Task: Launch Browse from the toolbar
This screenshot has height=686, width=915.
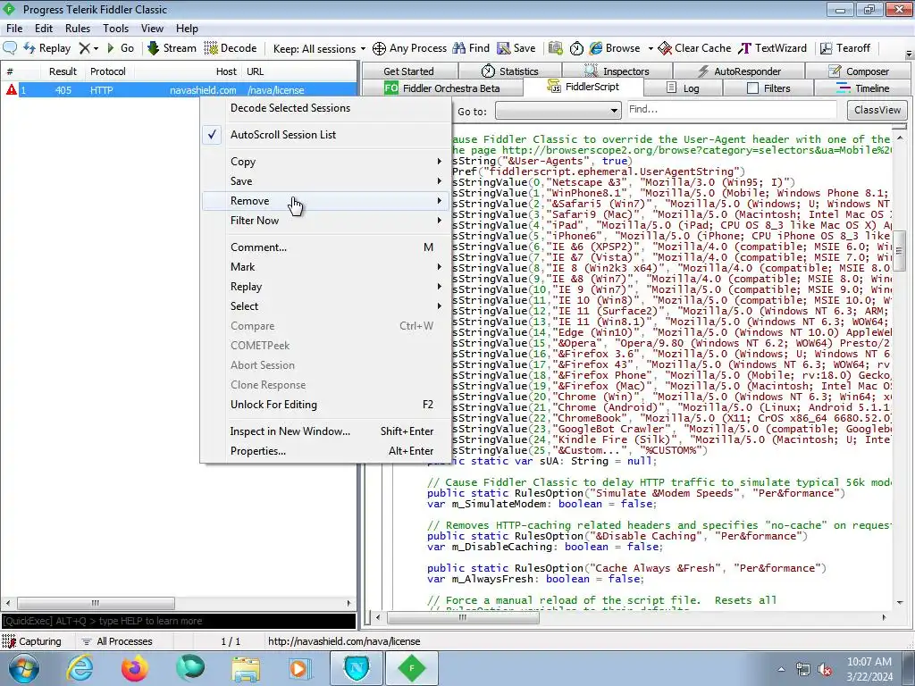Action: pos(615,48)
